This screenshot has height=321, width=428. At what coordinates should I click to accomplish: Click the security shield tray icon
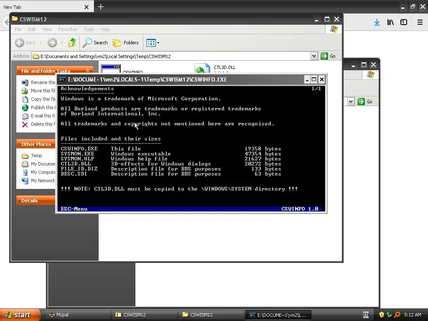[x=382, y=315]
